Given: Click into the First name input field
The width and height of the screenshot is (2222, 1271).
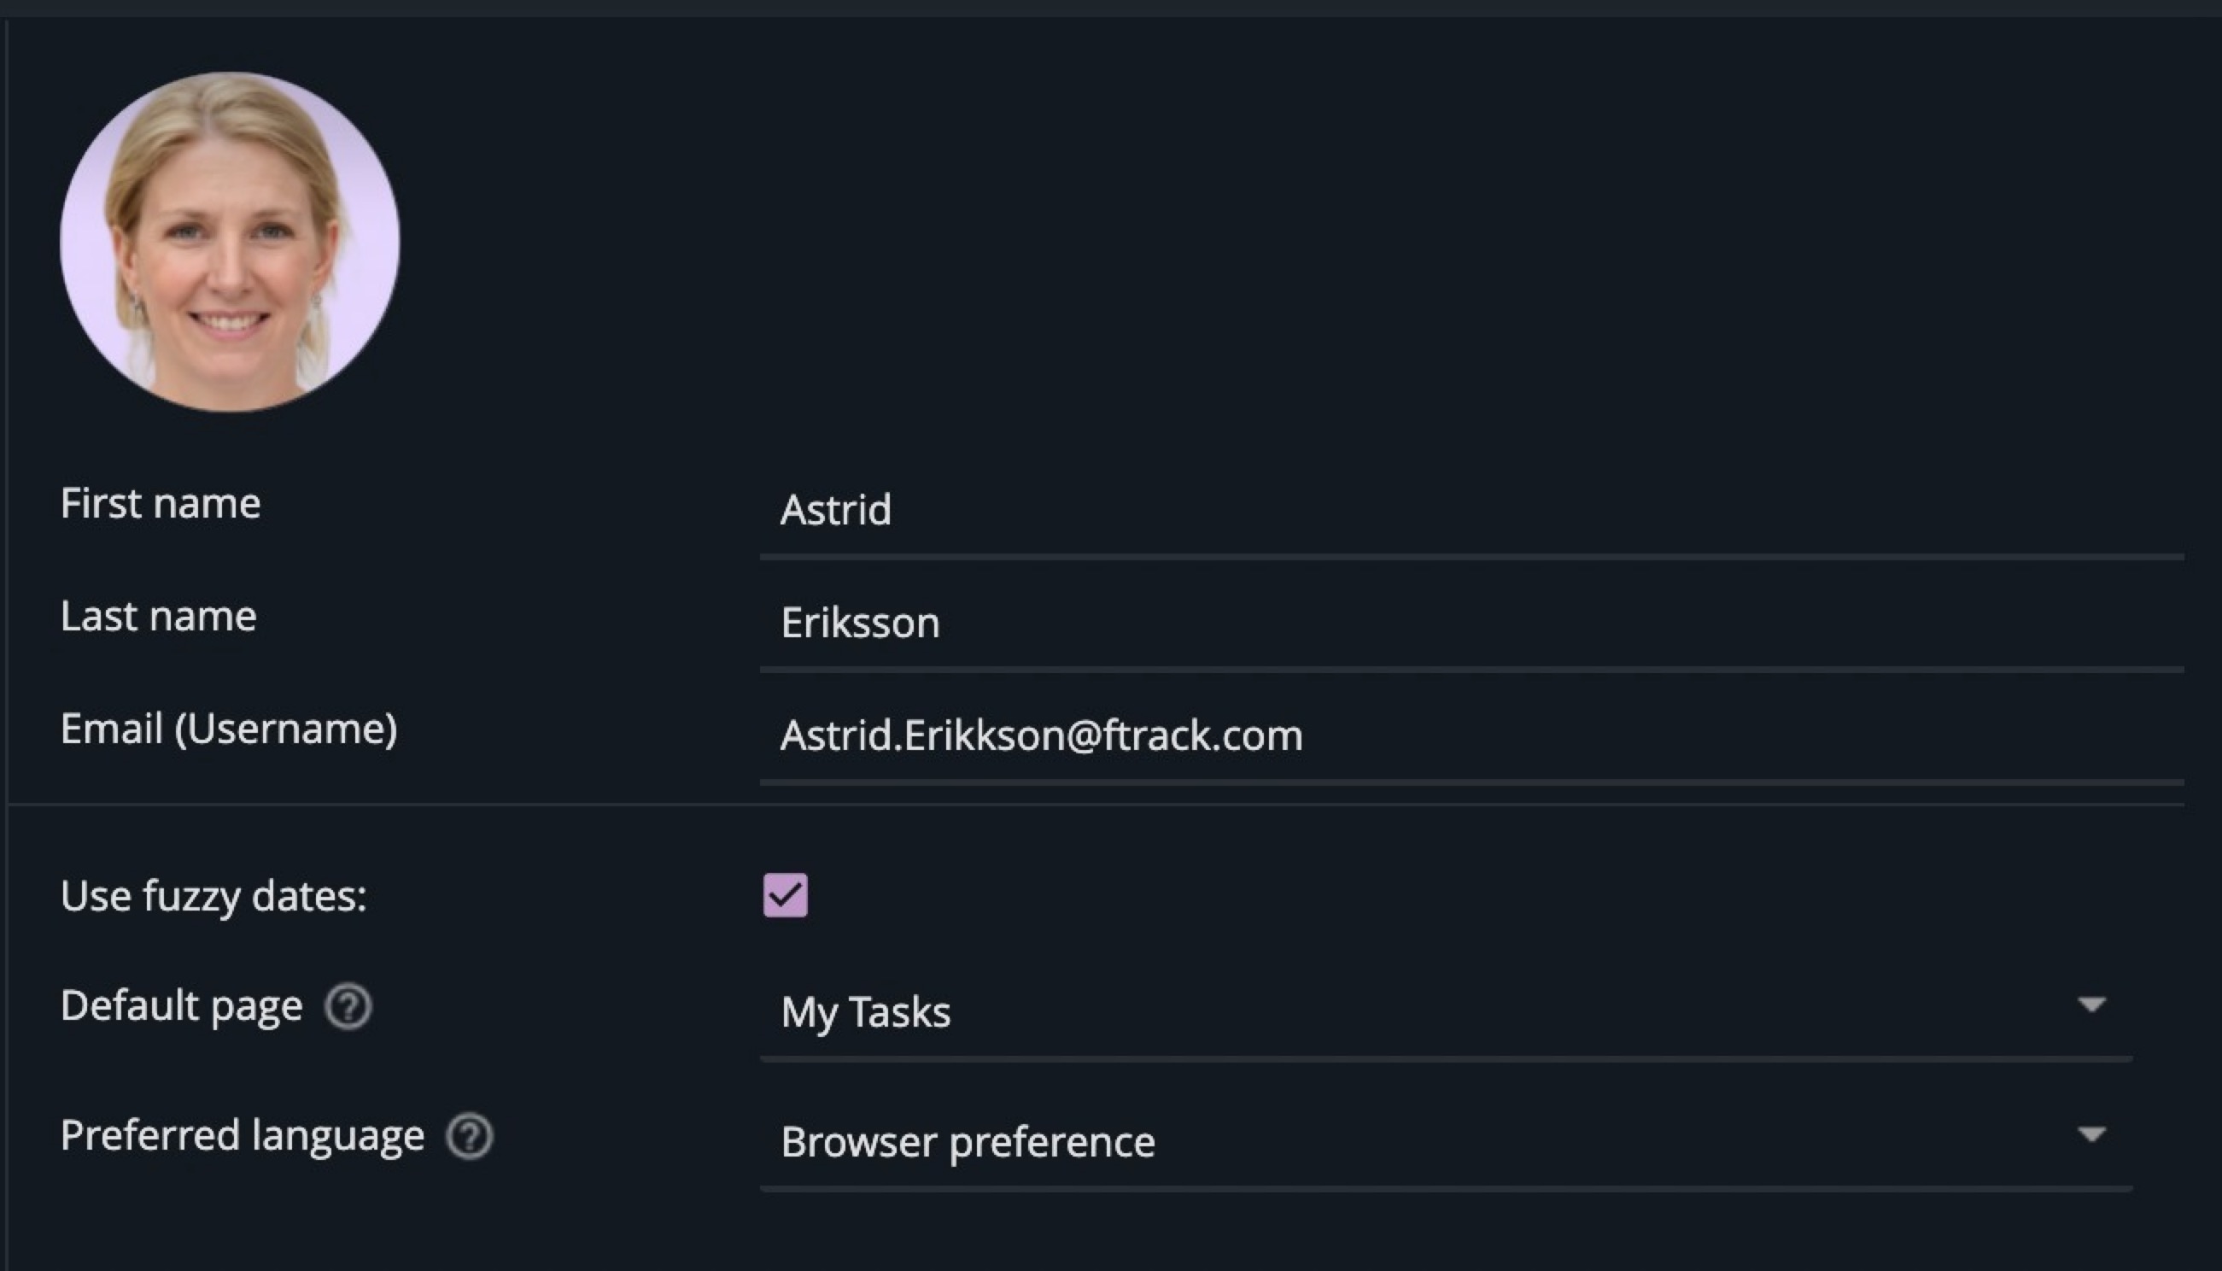Looking at the screenshot, I should click(x=1483, y=511).
